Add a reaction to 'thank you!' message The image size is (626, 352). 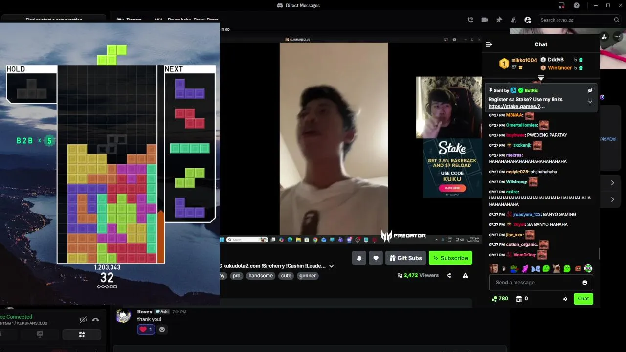[x=162, y=330]
